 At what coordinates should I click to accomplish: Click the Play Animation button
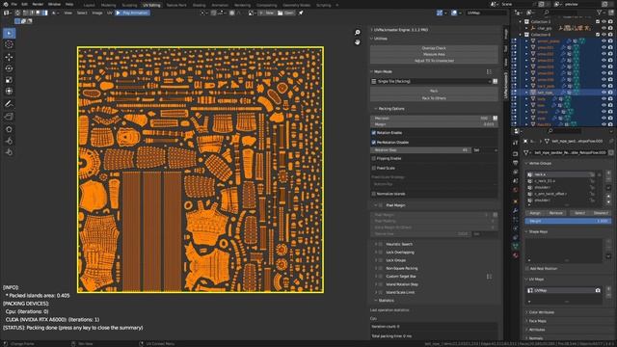pos(132,13)
